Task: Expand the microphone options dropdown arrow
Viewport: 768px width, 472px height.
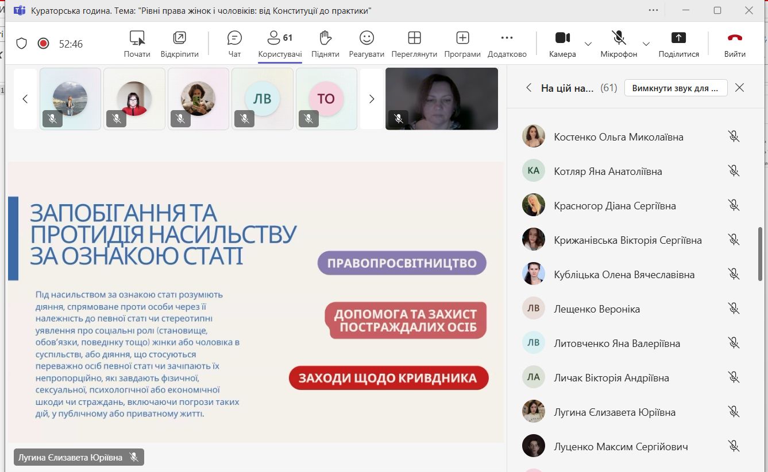Action: [x=646, y=44]
